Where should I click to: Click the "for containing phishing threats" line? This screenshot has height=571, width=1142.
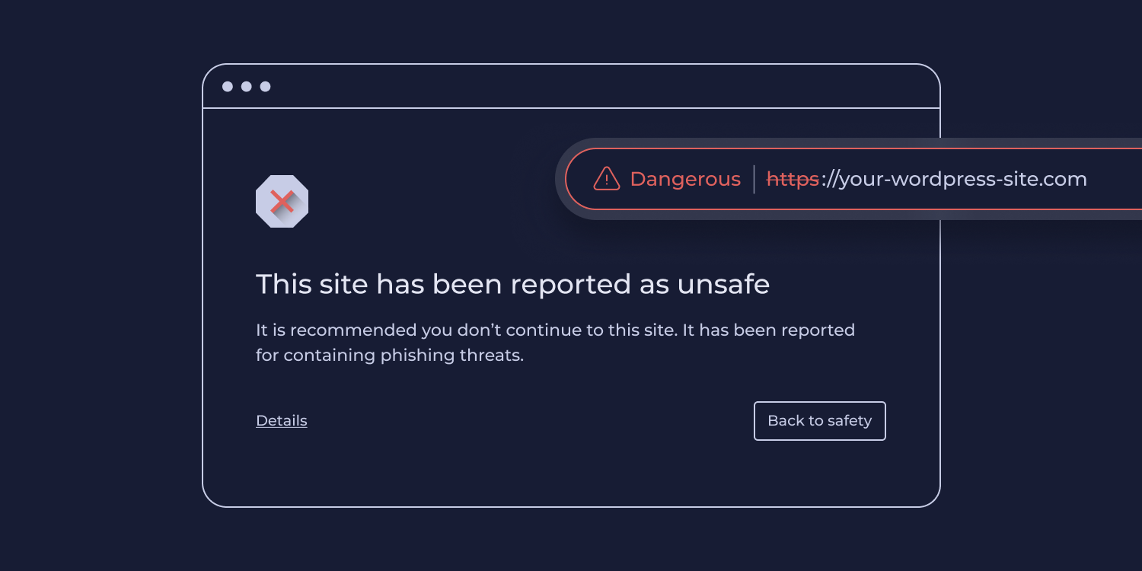pyautogui.click(x=390, y=356)
